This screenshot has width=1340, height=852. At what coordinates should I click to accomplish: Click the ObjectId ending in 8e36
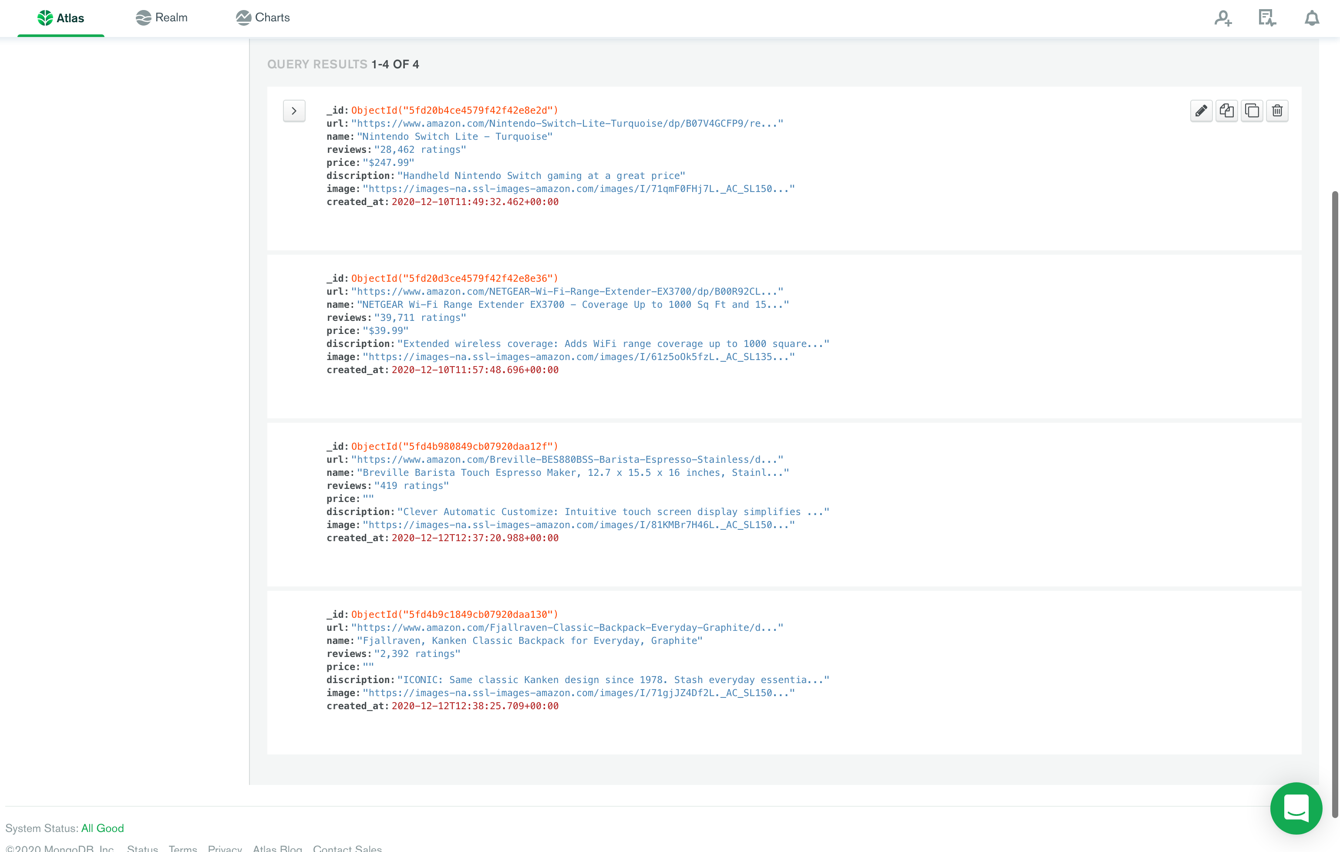(x=455, y=278)
